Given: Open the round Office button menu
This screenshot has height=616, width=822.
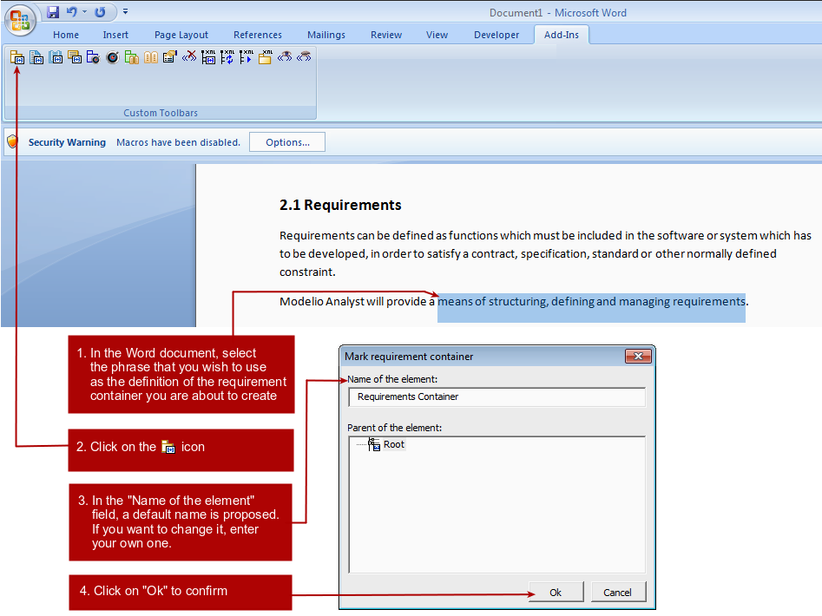Looking at the screenshot, I should (x=20, y=21).
